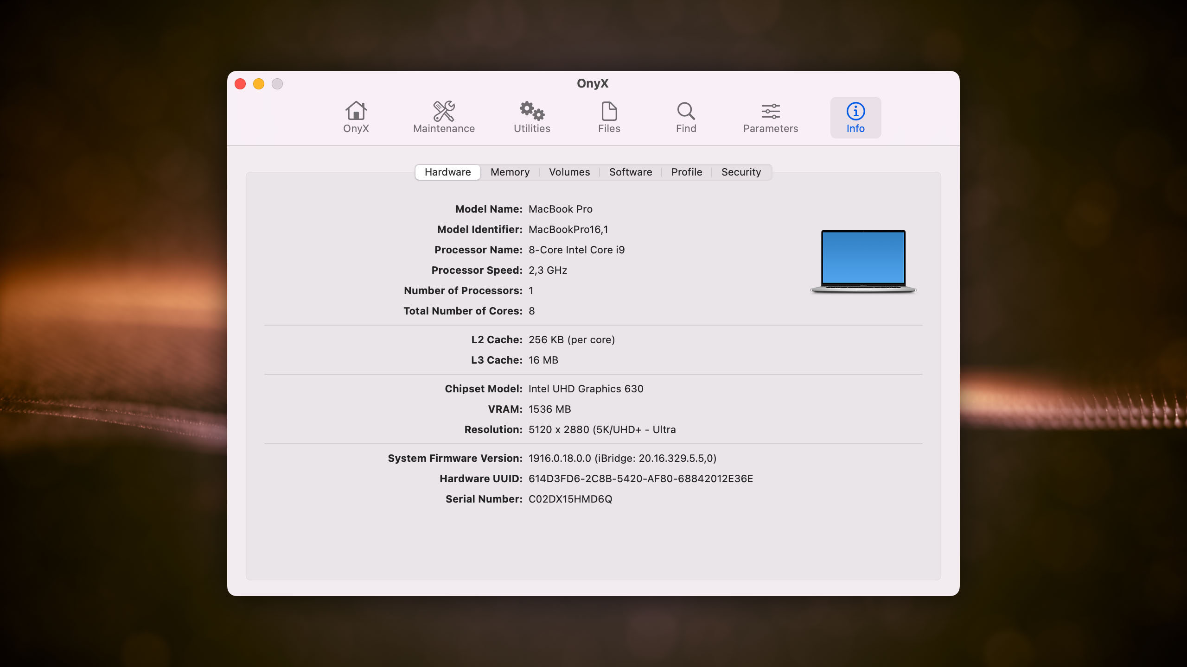Select the Processor Speed value 2,3 GHz
1187x667 pixels.
pos(548,270)
